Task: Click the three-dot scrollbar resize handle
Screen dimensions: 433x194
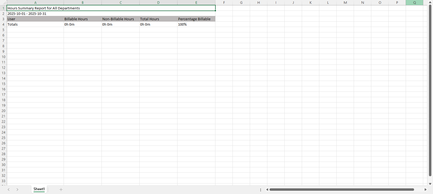Action: (261, 190)
